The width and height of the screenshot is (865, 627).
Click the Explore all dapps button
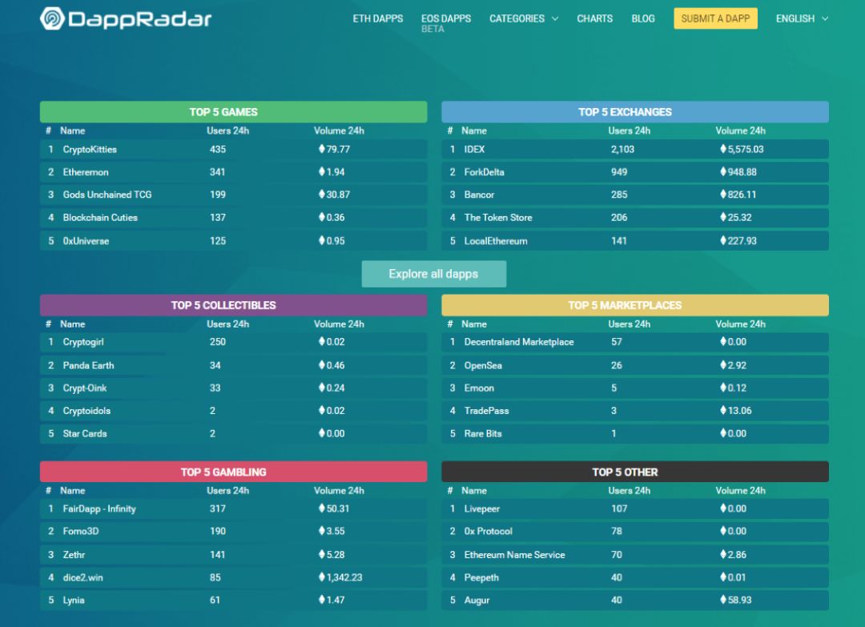[433, 274]
